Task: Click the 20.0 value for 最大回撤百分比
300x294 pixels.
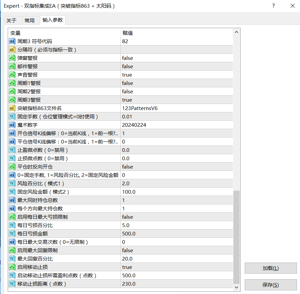Action: click(127, 259)
